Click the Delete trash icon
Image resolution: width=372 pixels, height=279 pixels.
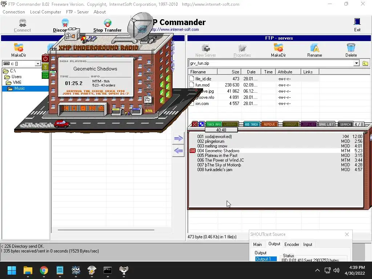coord(351,48)
